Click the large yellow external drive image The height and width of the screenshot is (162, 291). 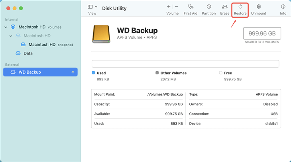pos(101,34)
